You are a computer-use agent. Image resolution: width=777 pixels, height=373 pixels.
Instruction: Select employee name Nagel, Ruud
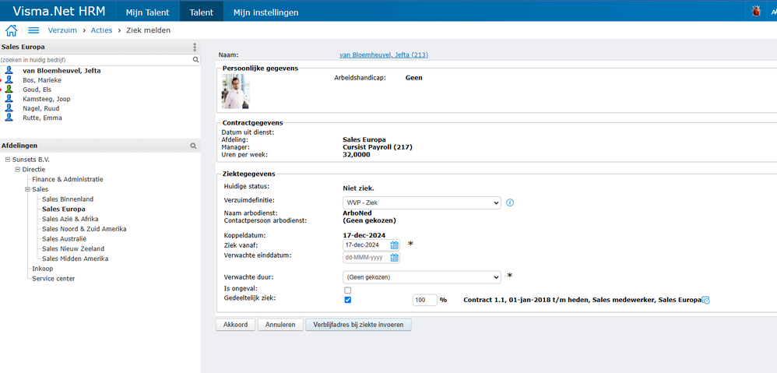(x=42, y=108)
